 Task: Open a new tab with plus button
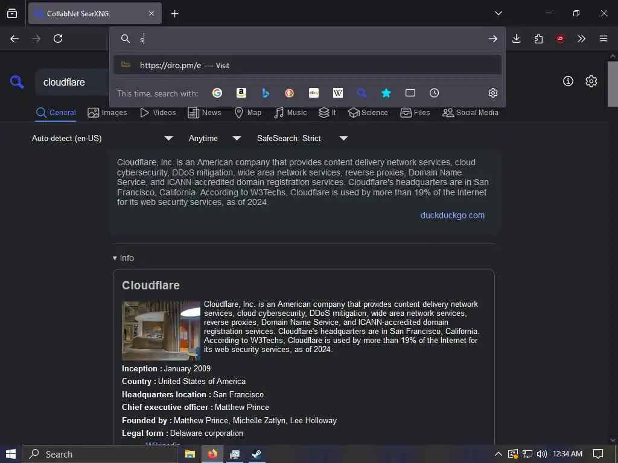[174, 14]
